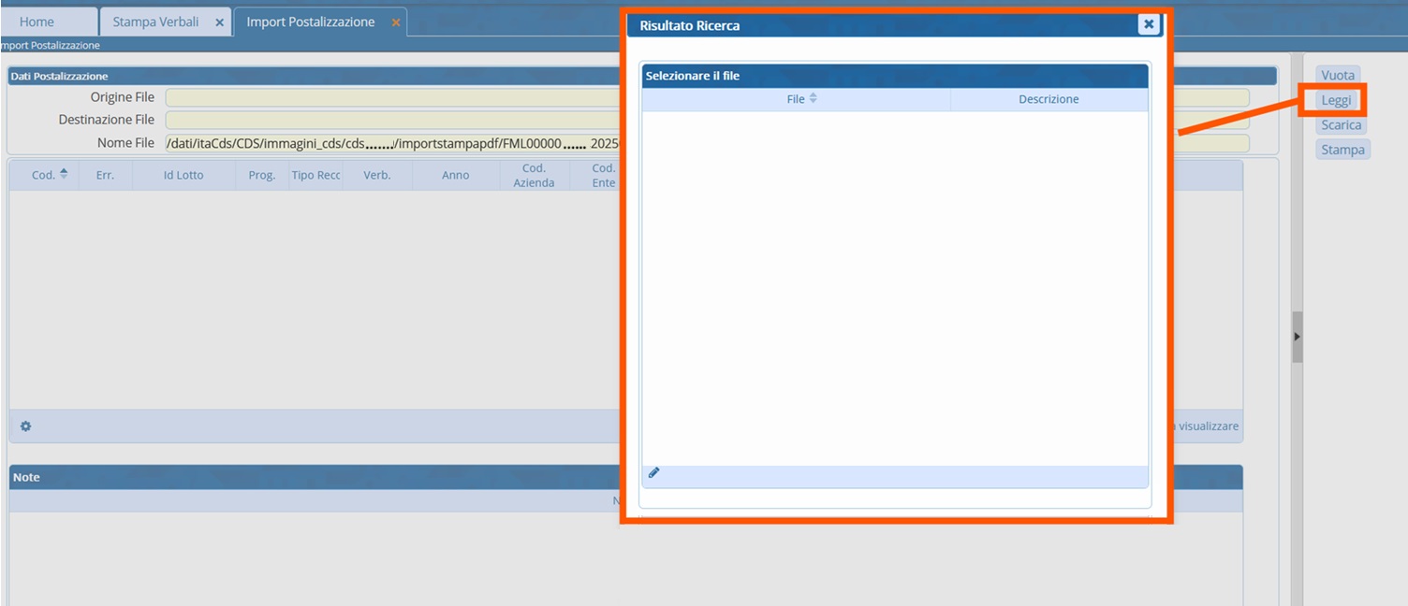Close the Import Postalizzazione tab
The image size is (1408, 606).
pyautogui.click(x=395, y=22)
